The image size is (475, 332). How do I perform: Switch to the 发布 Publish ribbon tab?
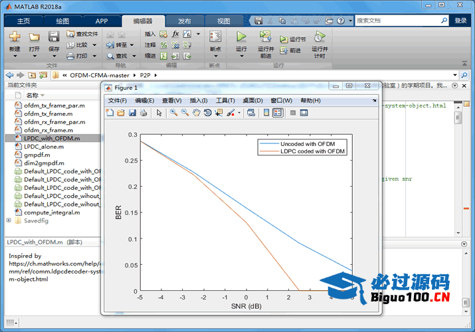coord(185,21)
